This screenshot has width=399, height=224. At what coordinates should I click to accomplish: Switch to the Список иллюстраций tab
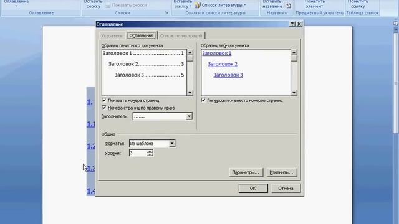(181, 36)
